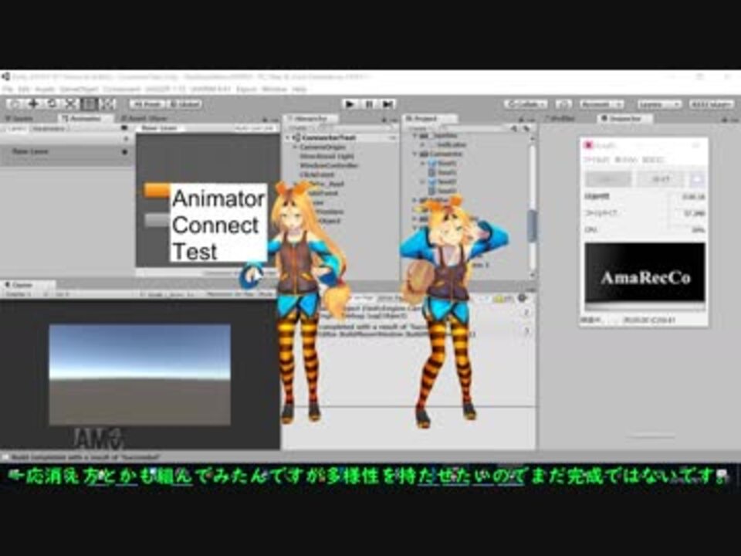Viewport: 741px width, 556px height.
Task: Open the Window menu
Action: point(274,89)
